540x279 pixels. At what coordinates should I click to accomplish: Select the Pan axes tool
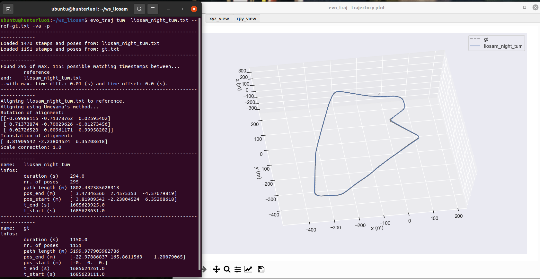tap(217, 269)
